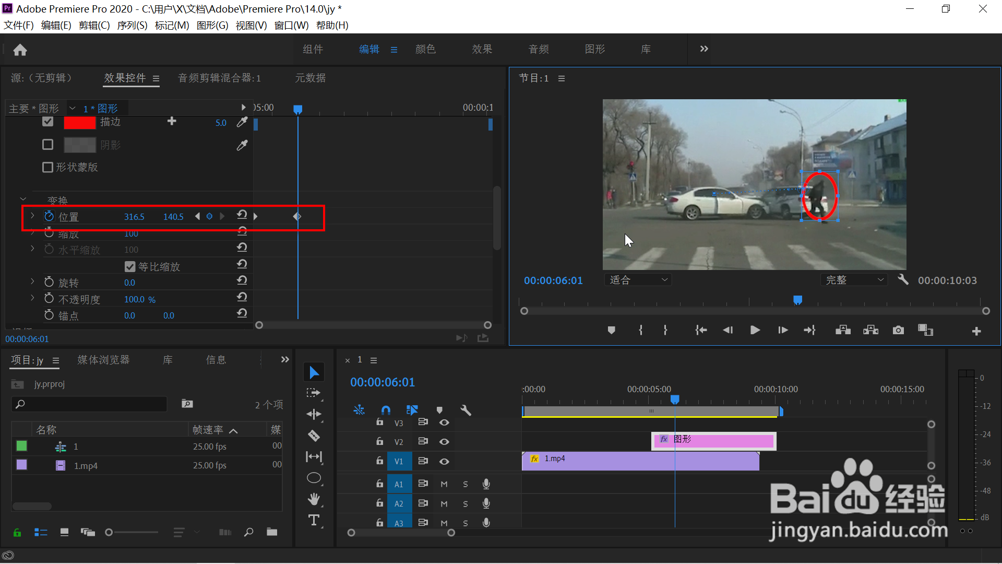1002x564 pixels.
Task: Click the stroke eyedropper icon
Action: [x=242, y=122]
